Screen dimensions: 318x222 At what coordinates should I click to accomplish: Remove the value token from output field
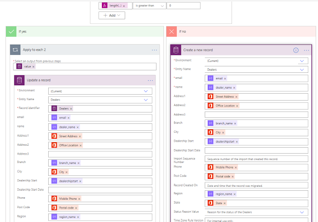33,66
